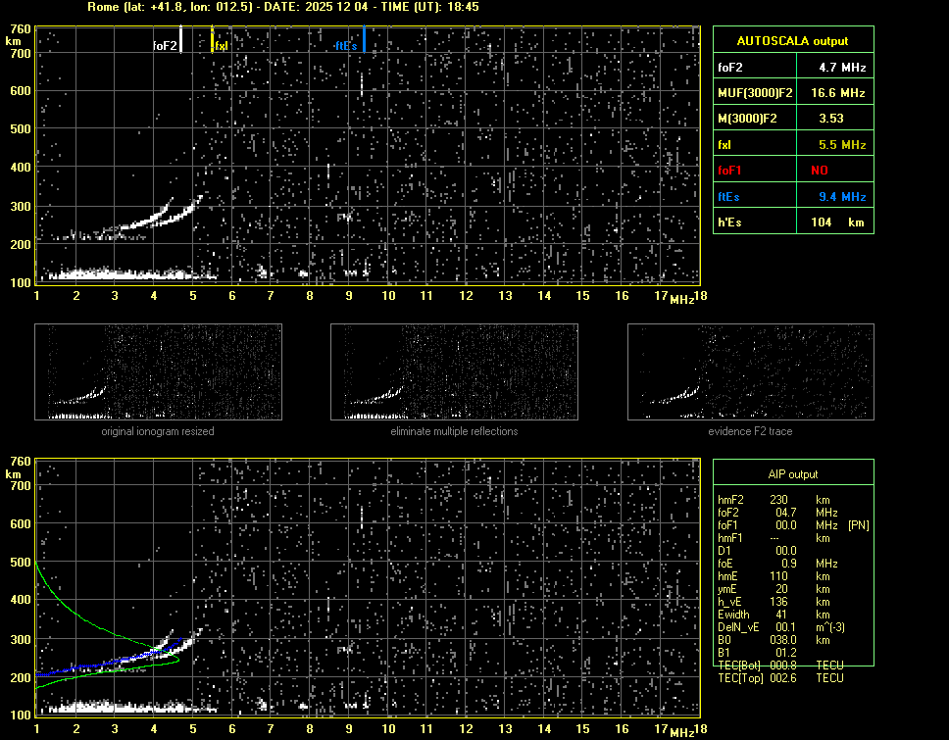Click the AUTOSCALA output header
Viewport: 949px width, 740px height.
pos(791,41)
